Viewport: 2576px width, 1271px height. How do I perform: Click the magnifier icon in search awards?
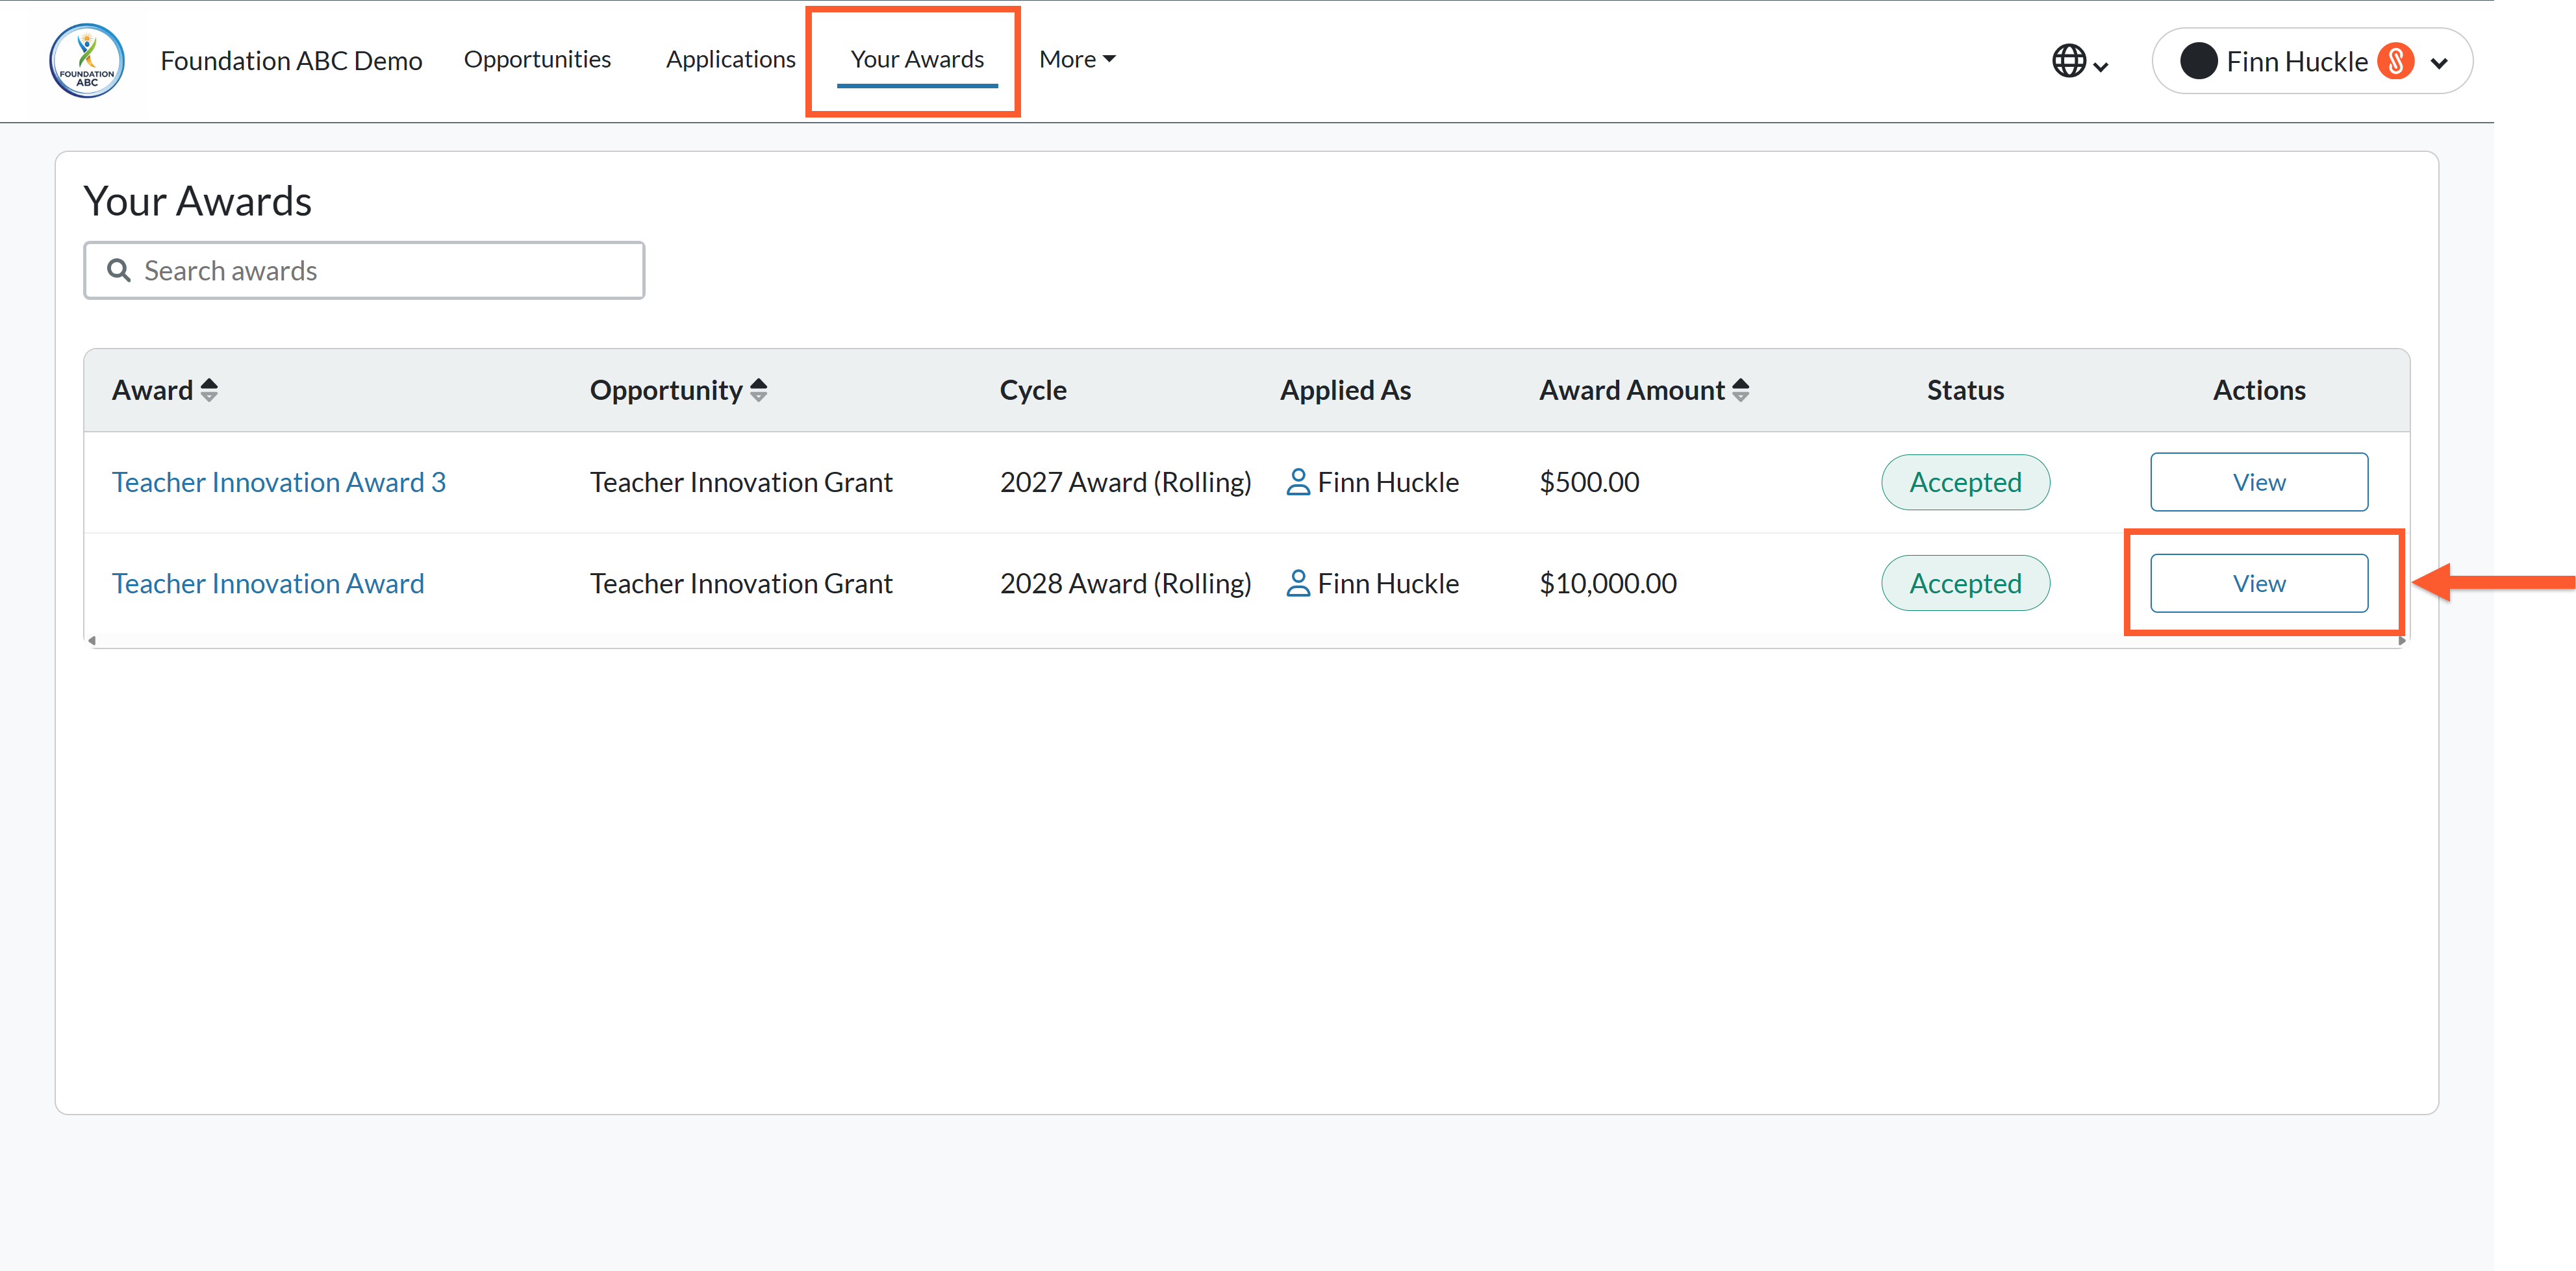[119, 271]
